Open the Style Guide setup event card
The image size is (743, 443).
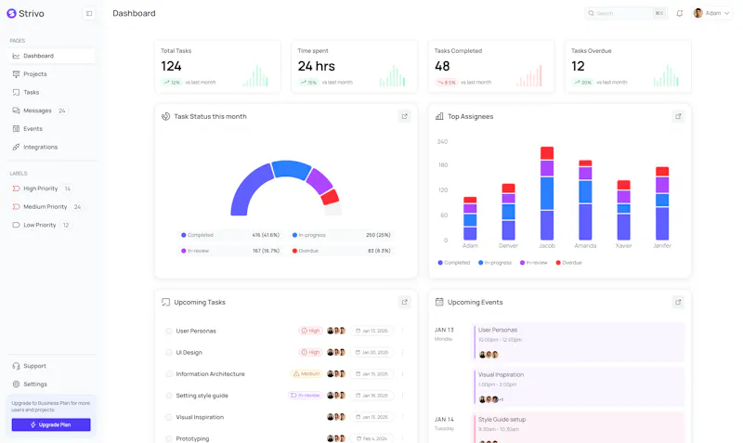(579, 428)
